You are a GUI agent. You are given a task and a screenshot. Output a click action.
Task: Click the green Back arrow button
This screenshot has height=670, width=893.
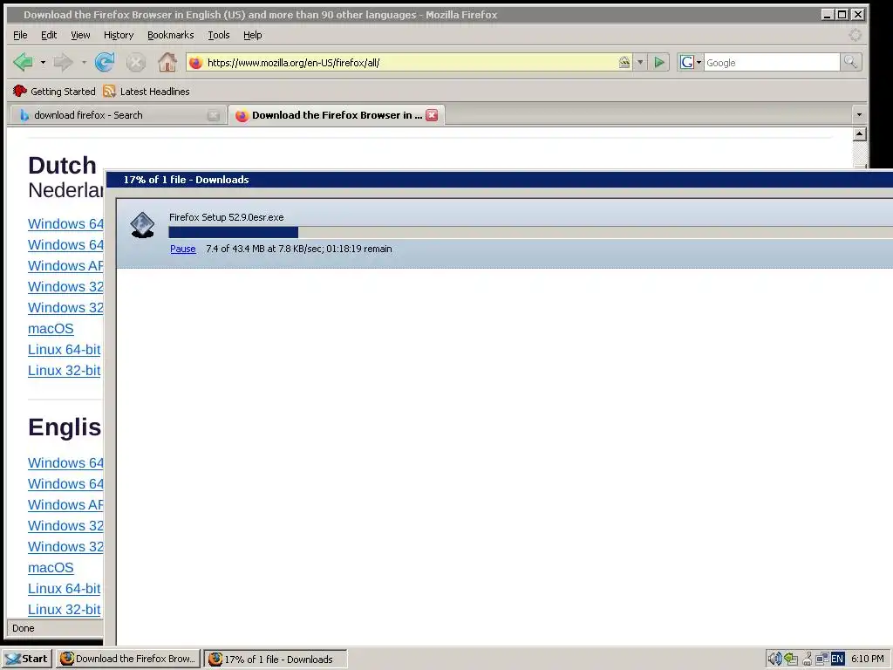point(23,62)
